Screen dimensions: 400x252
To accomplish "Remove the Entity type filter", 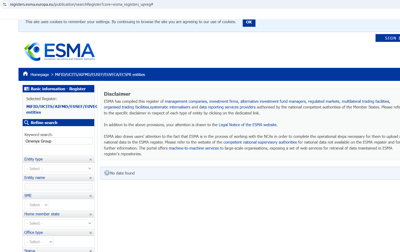I will 91,159.
